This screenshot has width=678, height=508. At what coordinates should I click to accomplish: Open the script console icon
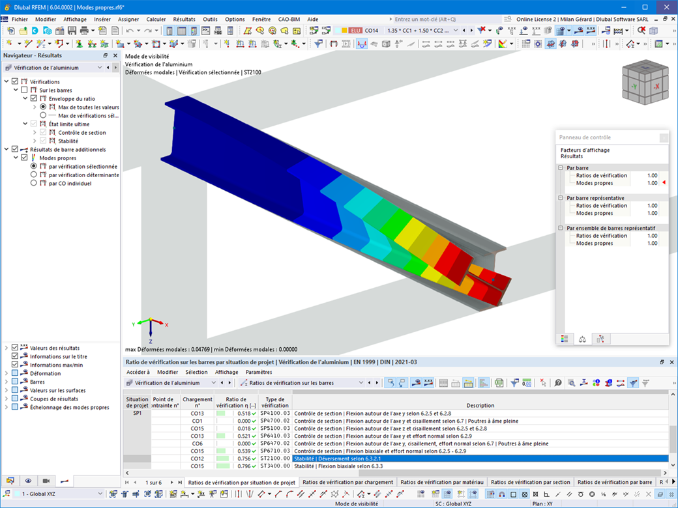(206, 31)
